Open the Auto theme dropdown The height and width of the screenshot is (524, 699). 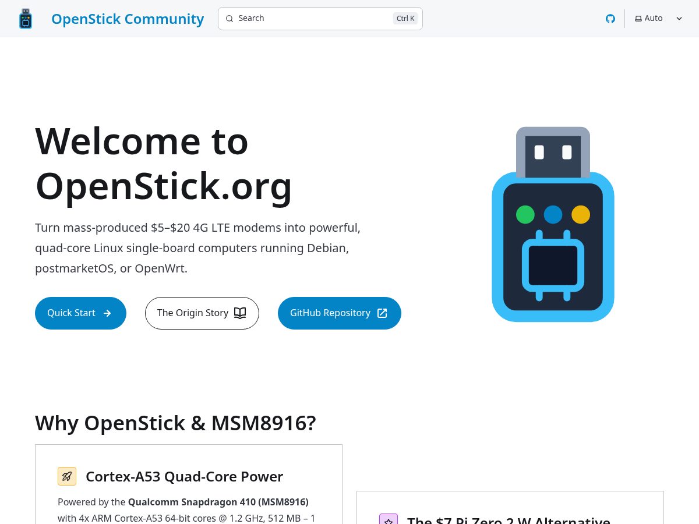click(x=658, y=19)
